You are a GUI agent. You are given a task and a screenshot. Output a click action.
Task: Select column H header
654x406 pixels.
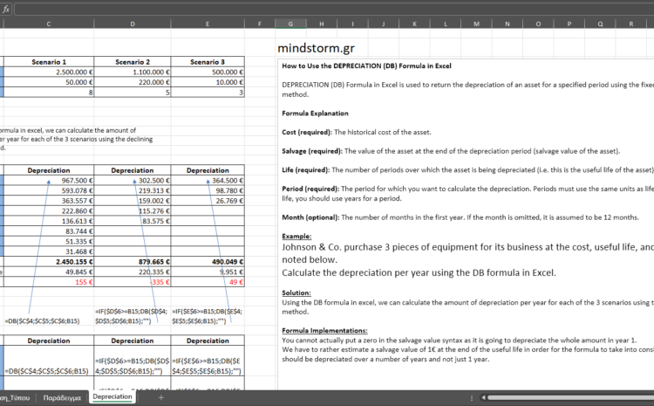pos(321,24)
